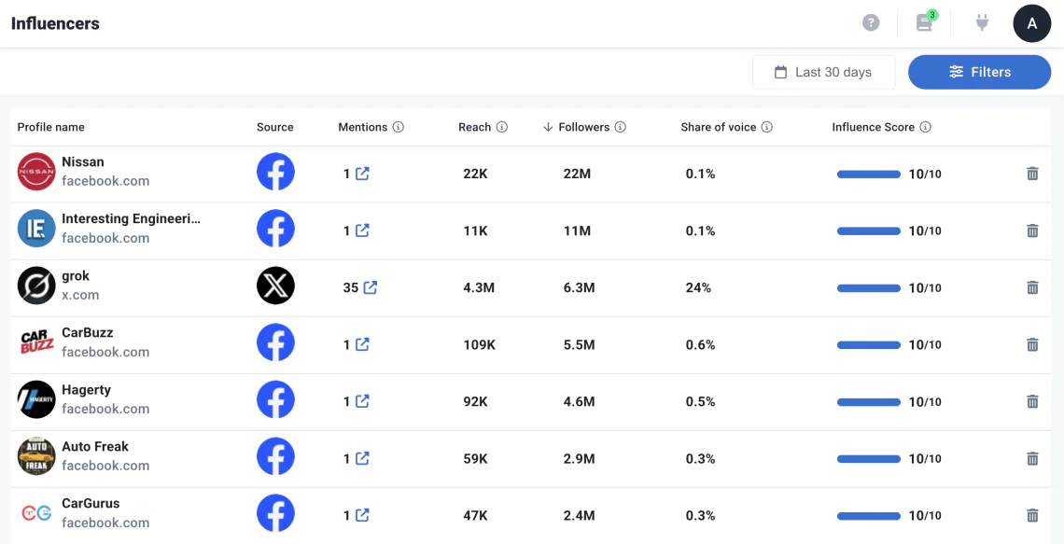Sort by the Followers column header
The image size is (1064, 544).
(x=583, y=127)
